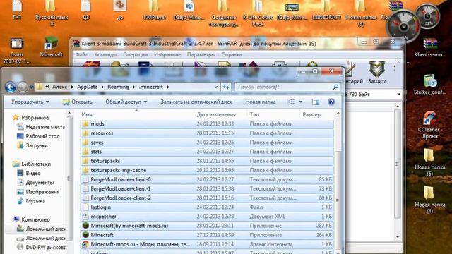The width and height of the screenshot is (452, 254).
Task: Expand the breadcrumb arrow after AppData
Action: click(102, 87)
